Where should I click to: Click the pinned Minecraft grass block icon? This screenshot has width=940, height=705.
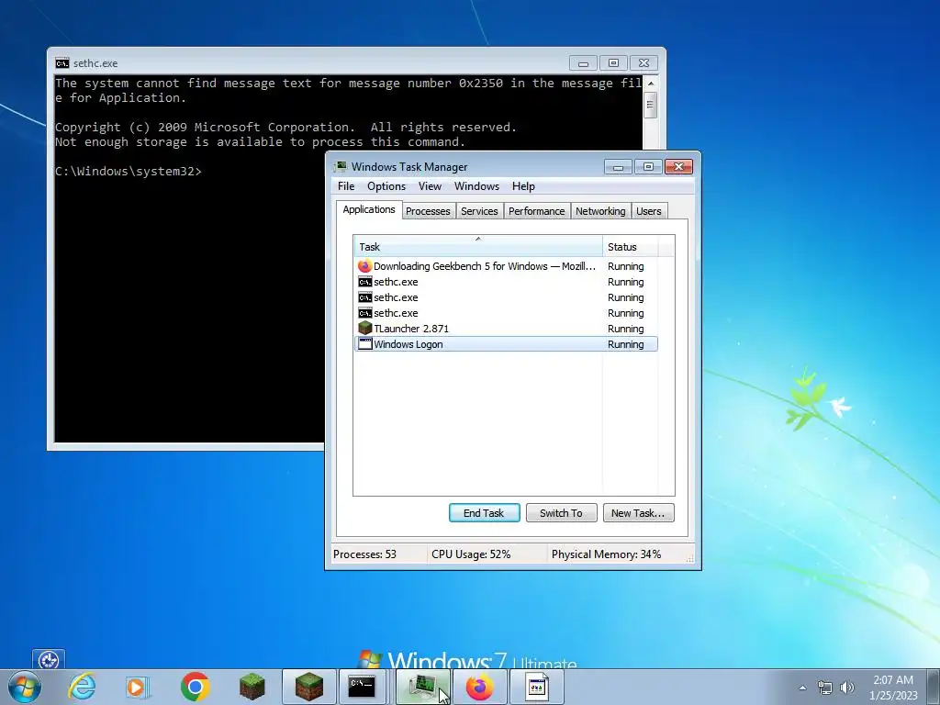pyautogui.click(x=252, y=687)
